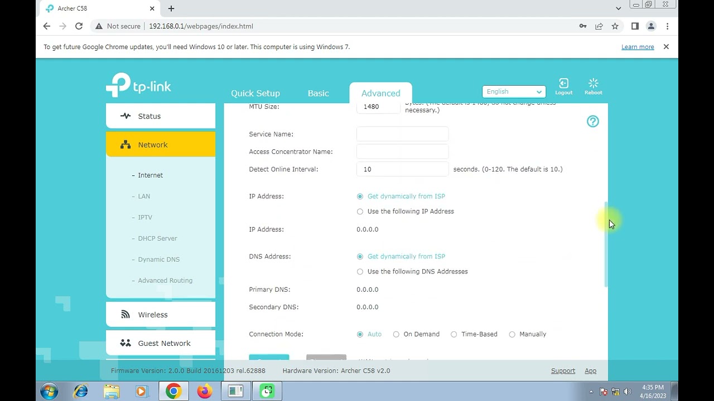Screen dimensions: 714x401
Task: Click the Not secure warning icon
Action: (99, 26)
